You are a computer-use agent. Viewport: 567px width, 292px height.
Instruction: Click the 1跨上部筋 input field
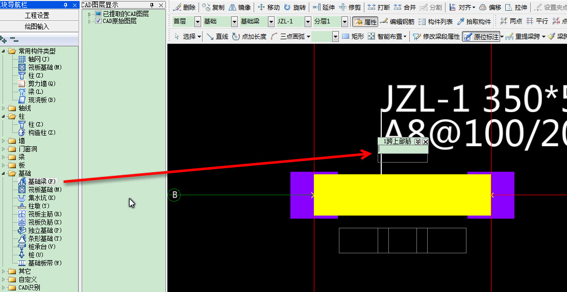point(403,149)
